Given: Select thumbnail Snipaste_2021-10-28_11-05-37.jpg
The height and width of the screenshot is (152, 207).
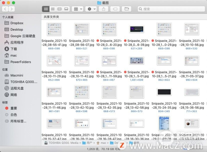Looking at the screenshot, I should [192, 61].
